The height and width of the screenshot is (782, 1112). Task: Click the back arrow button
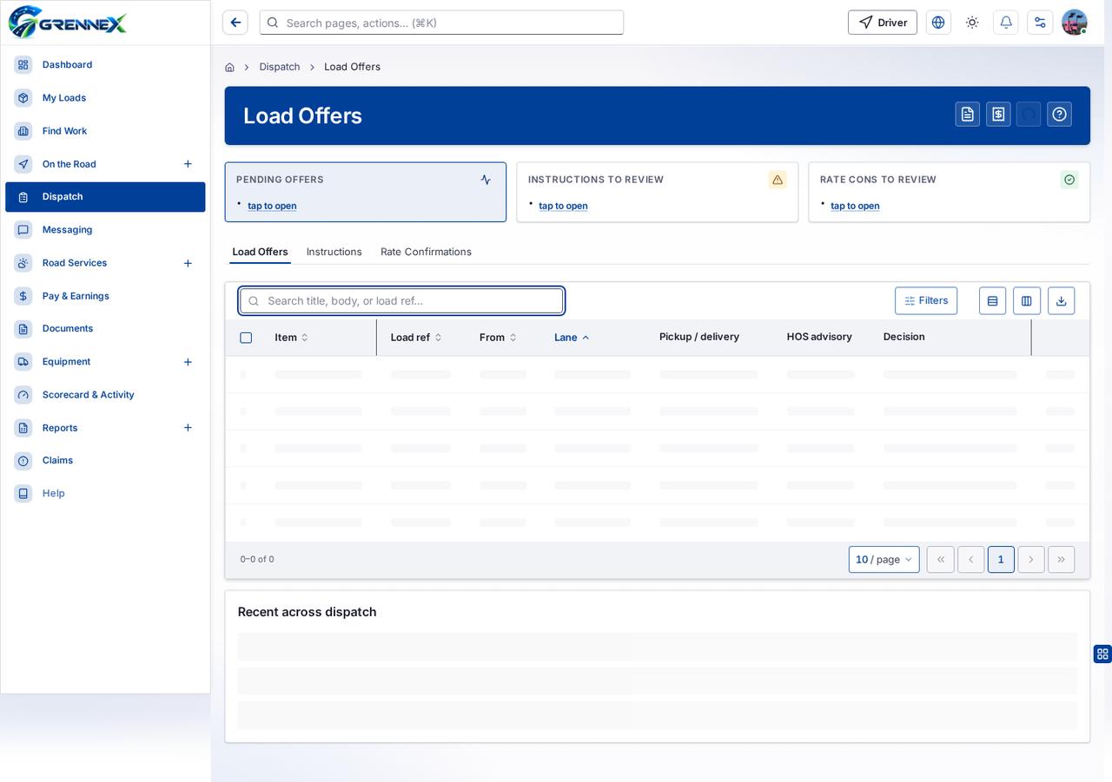click(235, 23)
